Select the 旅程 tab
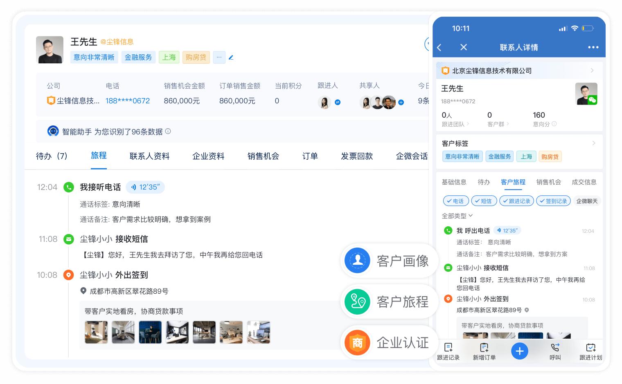Image resolution: width=622 pixels, height=384 pixels. tap(99, 156)
